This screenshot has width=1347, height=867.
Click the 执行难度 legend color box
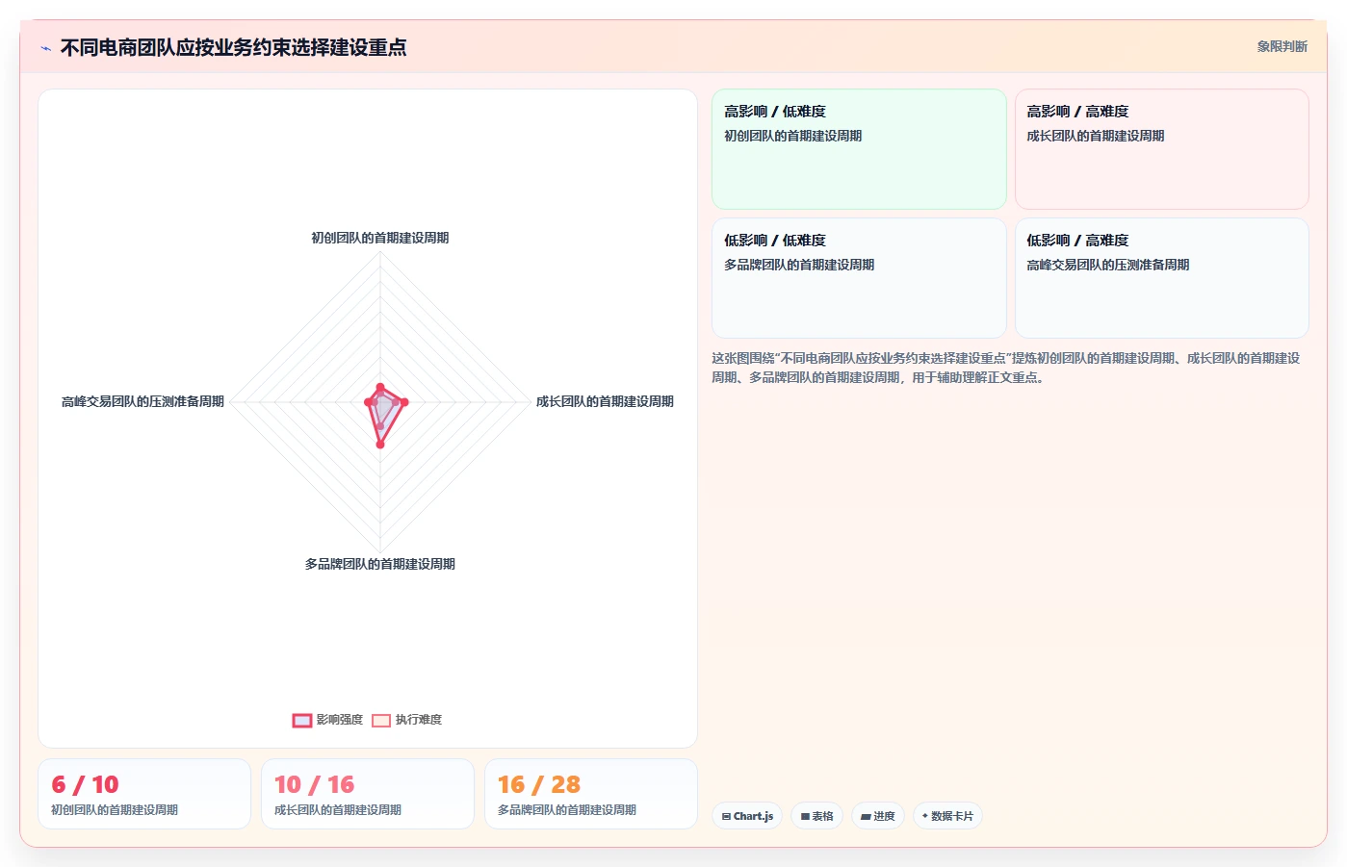point(381,720)
